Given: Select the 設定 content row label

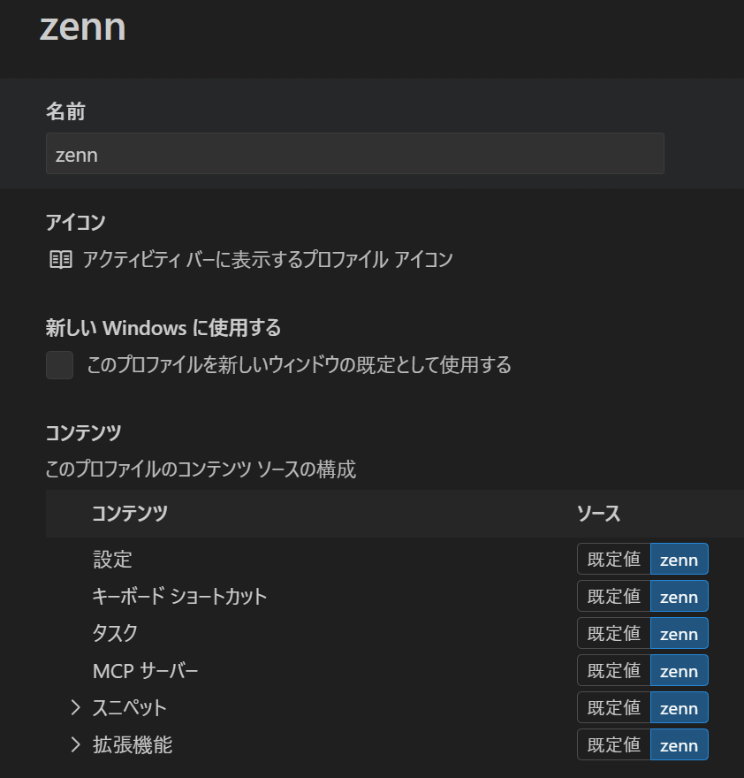Looking at the screenshot, I should [112, 559].
